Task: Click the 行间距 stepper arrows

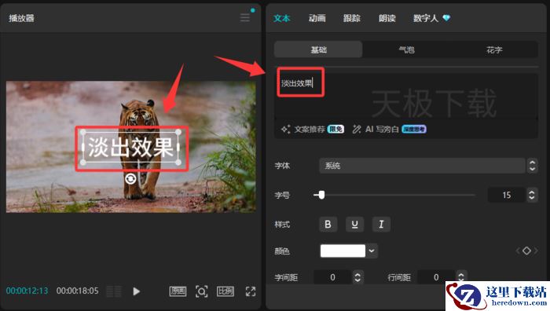Action: (x=461, y=276)
